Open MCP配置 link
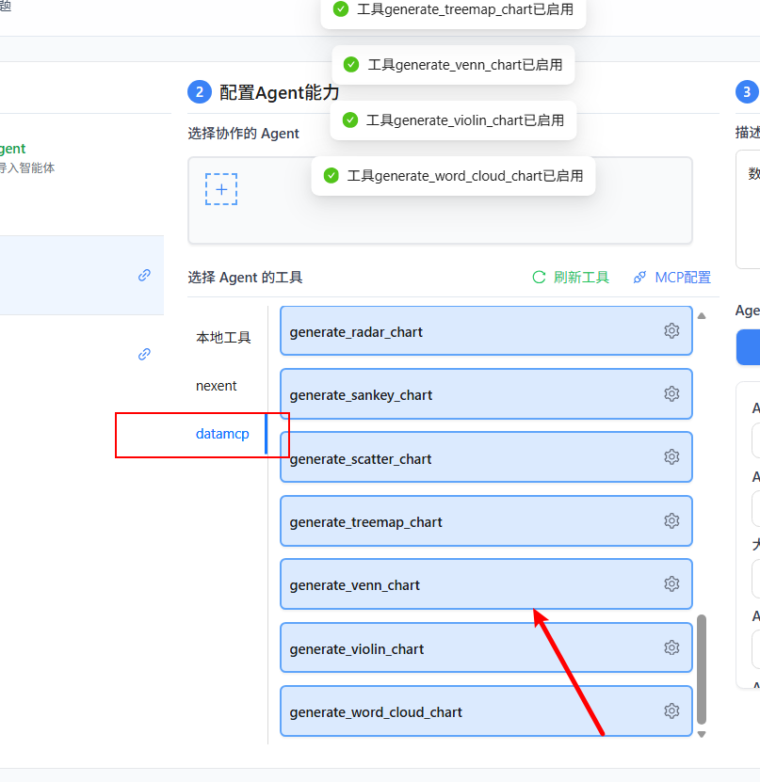The width and height of the screenshot is (760, 782). [672, 278]
